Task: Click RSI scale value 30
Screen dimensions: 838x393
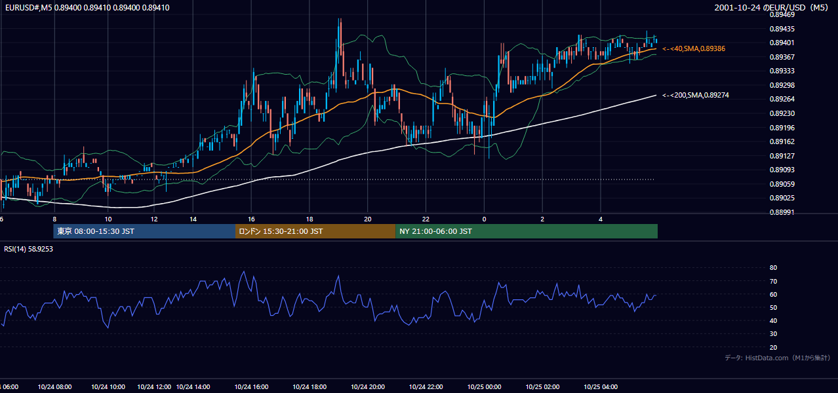Action: pos(773,334)
